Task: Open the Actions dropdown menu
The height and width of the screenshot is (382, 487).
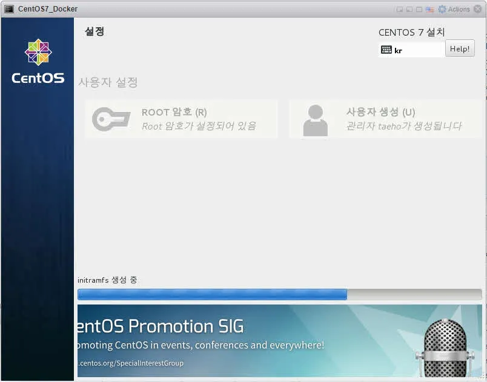Action: coord(459,9)
